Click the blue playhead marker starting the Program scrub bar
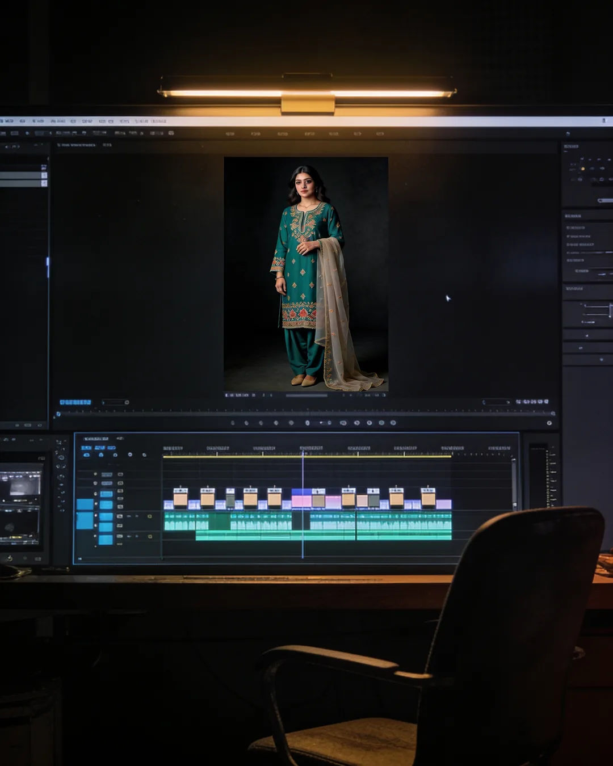613x766 pixels. pos(58,414)
